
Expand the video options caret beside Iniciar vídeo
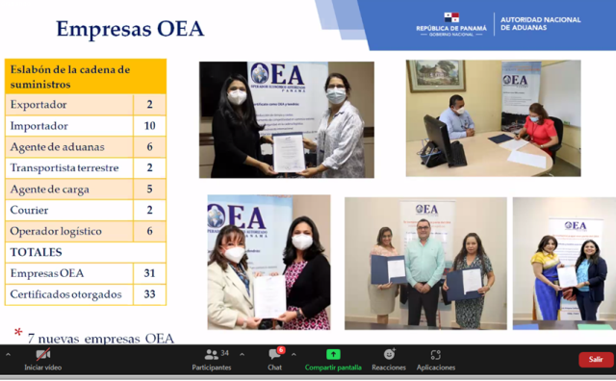tap(8, 355)
